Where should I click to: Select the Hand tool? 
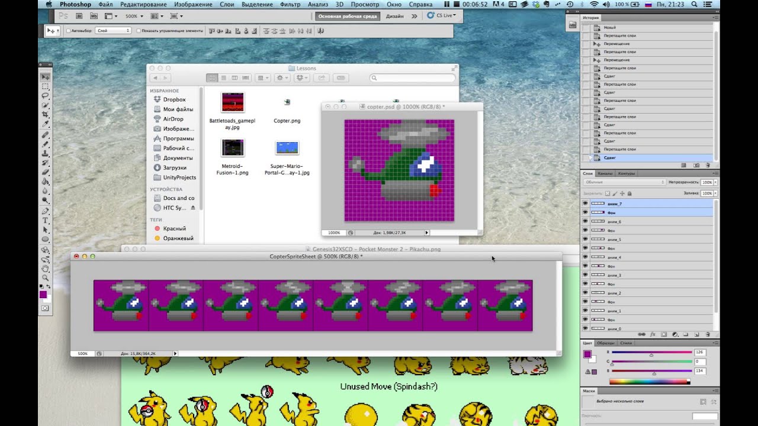(x=46, y=267)
